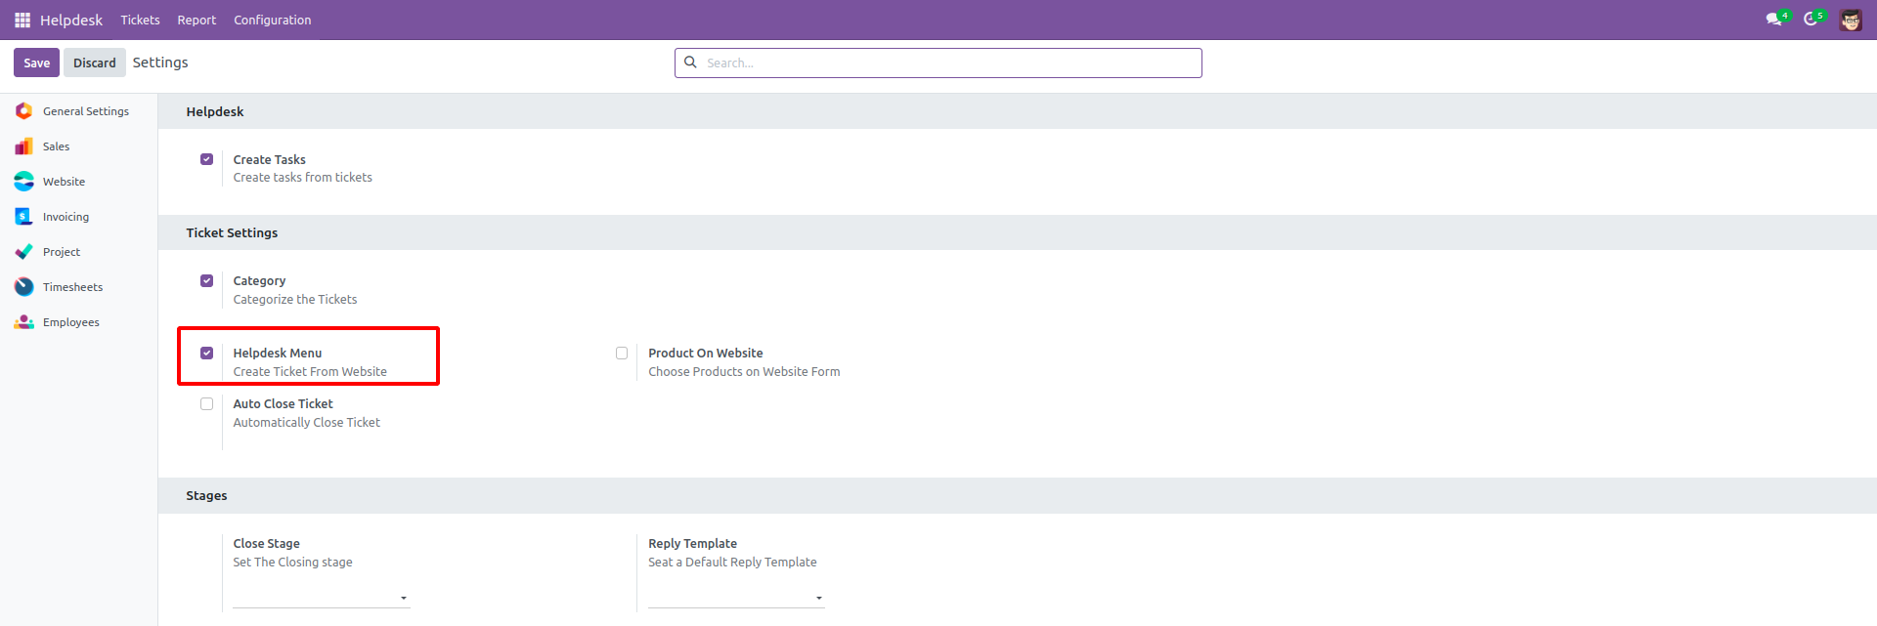The image size is (1877, 626).
Task: Open the apps grid menu icon
Action: (22, 20)
